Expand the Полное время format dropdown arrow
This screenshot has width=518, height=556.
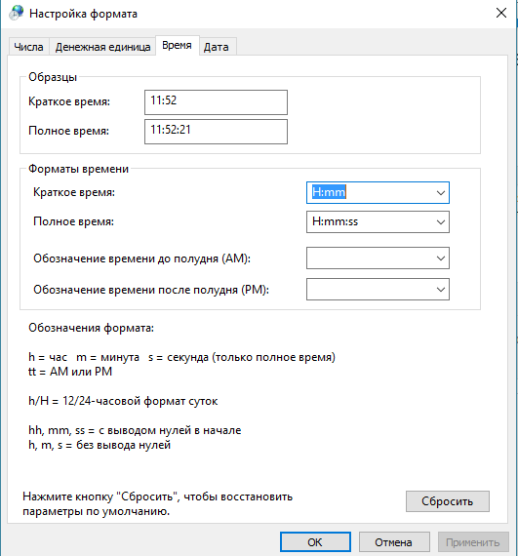[440, 222]
